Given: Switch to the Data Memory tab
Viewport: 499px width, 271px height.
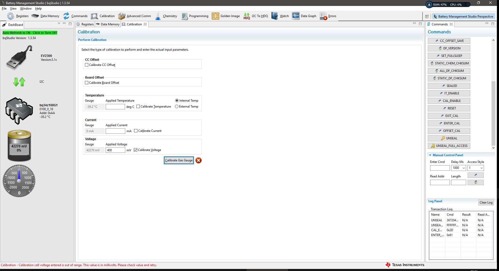Looking at the screenshot, I should 108,24.
